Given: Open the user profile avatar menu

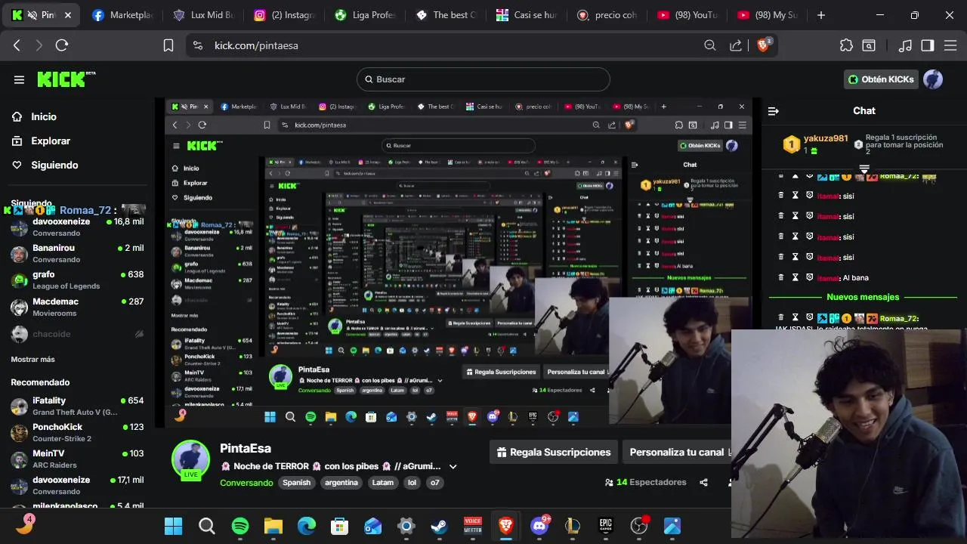Looking at the screenshot, I should [933, 79].
